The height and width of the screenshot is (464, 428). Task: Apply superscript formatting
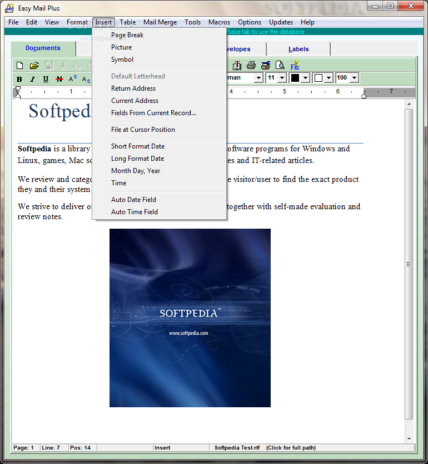(x=73, y=78)
